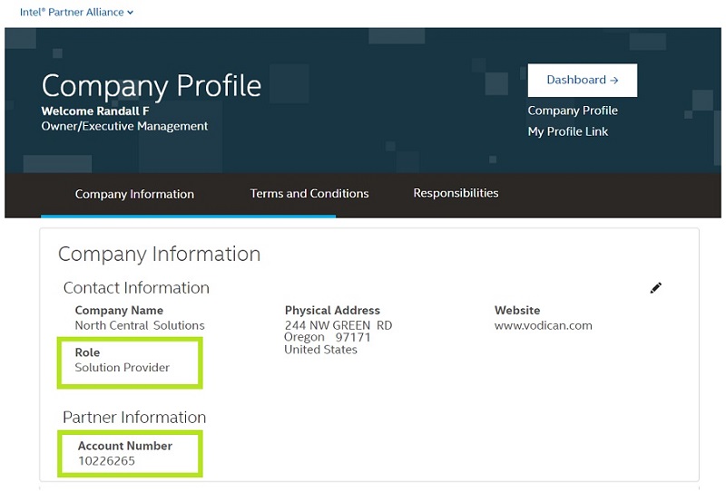Click the Company Information section heading

click(x=159, y=255)
